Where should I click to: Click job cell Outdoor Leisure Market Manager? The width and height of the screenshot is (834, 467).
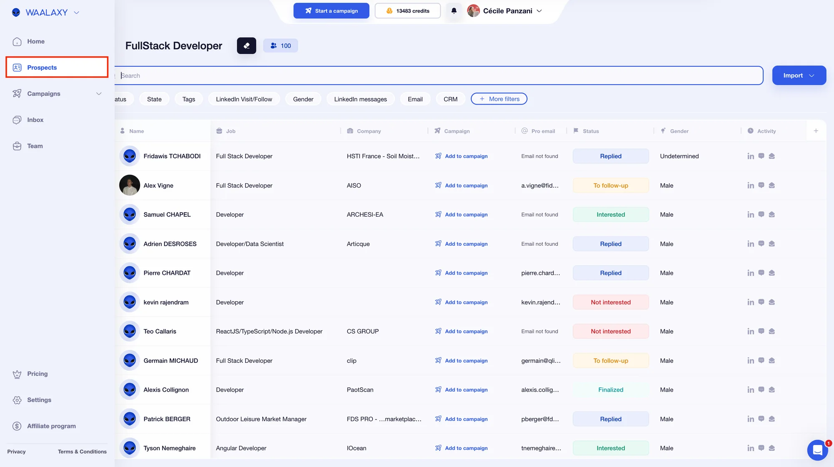[x=261, y=419]
